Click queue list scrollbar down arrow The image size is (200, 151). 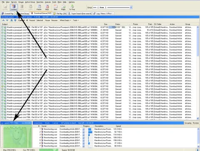tap(198, 118)
